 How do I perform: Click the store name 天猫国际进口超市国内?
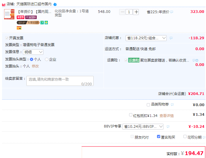[x=34, y=4]
